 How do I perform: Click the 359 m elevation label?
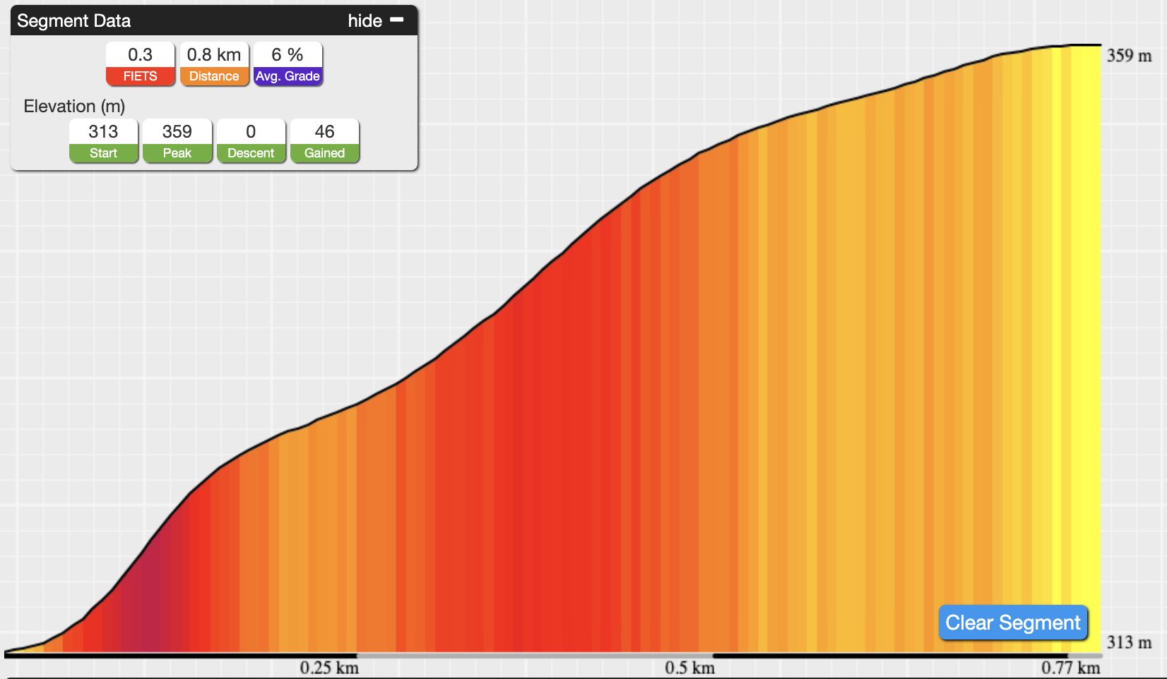pos(1129,56)
